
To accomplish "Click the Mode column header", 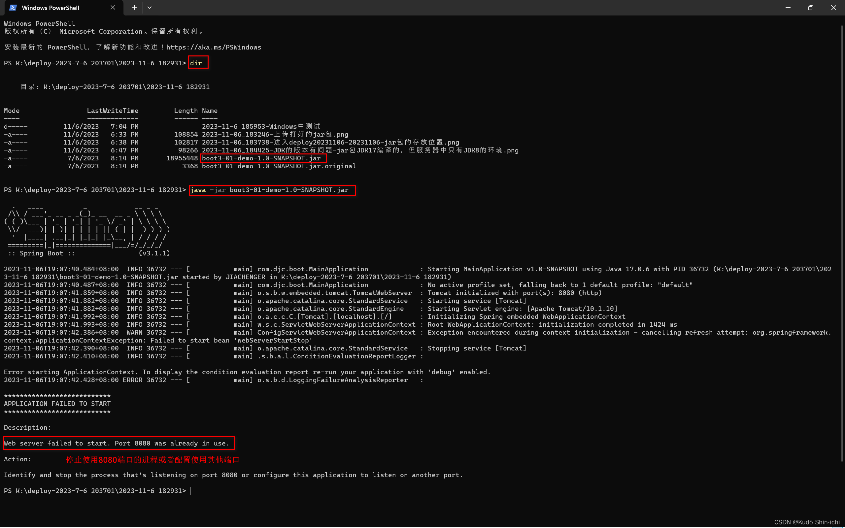I will coord(12,111).
